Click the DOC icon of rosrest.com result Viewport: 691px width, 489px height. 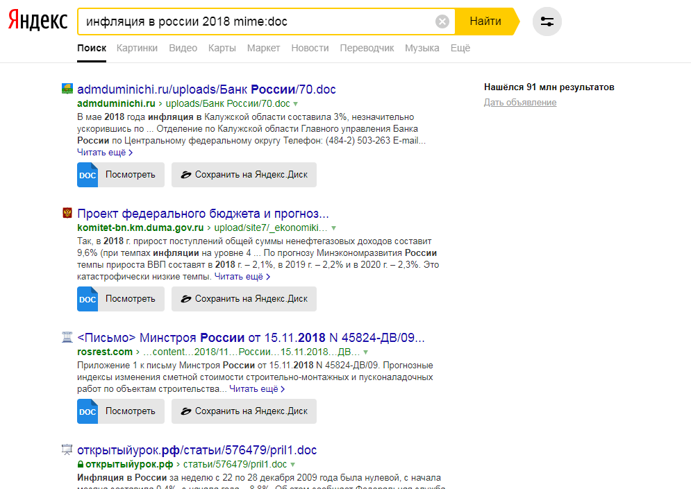pos(88,411)
